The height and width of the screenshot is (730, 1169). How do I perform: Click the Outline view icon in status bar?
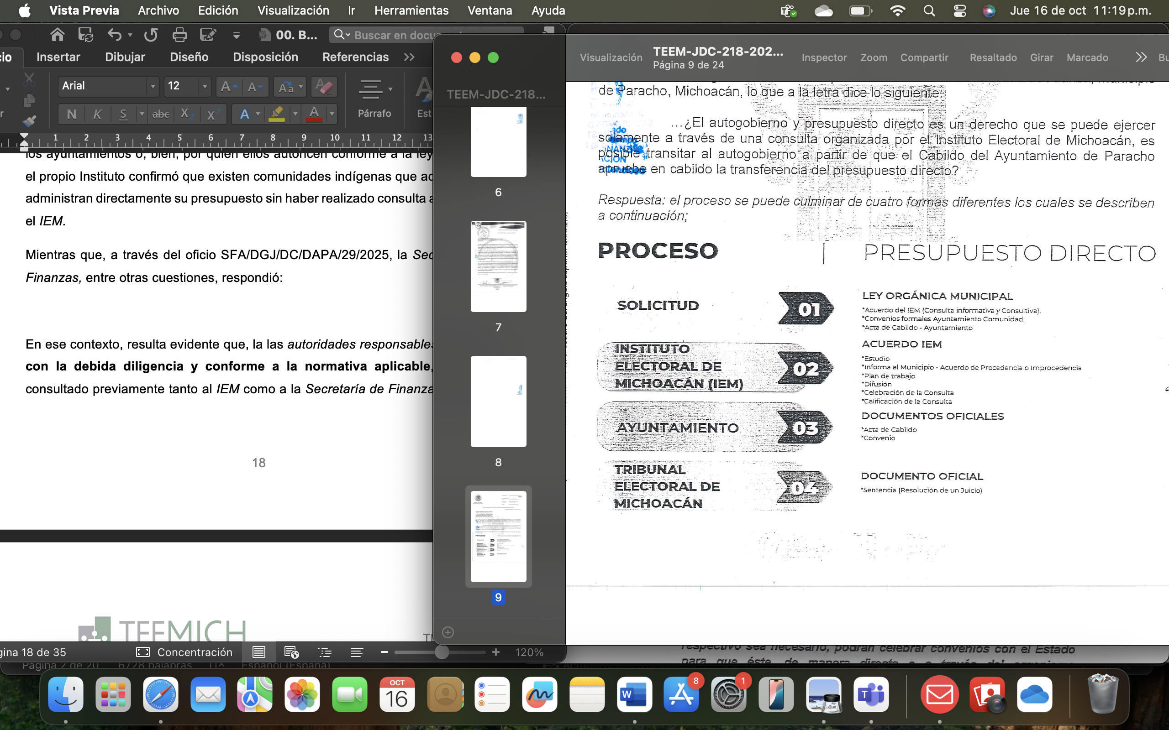tap(325, 652)
